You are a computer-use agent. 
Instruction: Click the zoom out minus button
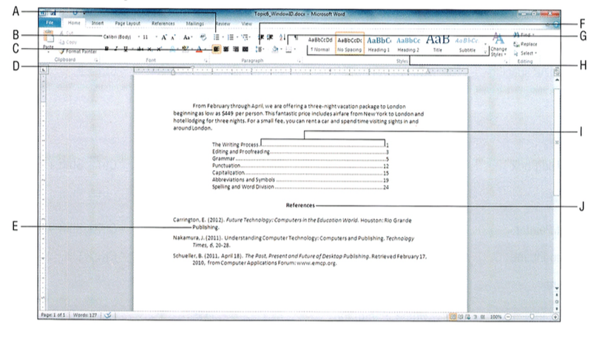(508, 317)
